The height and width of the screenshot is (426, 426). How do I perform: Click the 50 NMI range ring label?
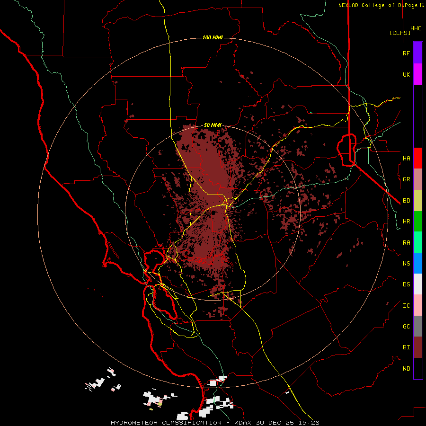click(213, 125)
